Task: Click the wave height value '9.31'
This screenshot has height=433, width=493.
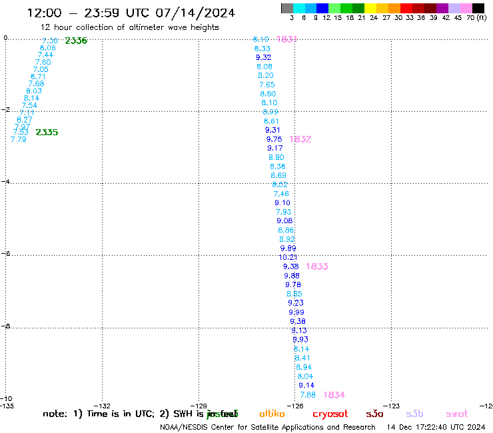Action: pyautogui.click(x=272, y=130)
